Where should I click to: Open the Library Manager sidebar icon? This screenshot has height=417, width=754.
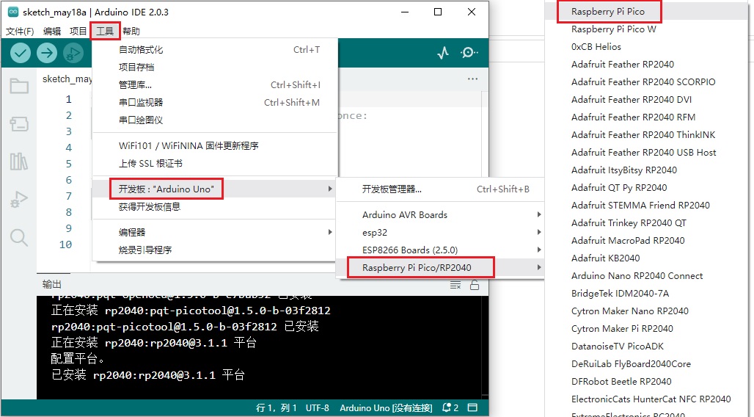[x=19, y=162]
